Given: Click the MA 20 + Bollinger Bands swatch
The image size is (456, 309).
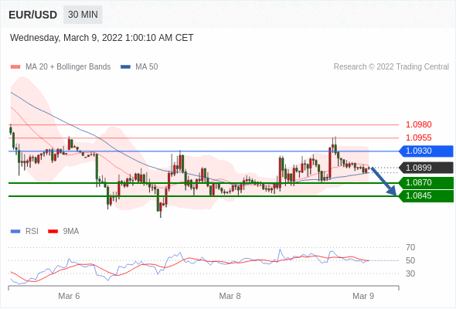Looking at the screenshot, I should pos(15,67).
